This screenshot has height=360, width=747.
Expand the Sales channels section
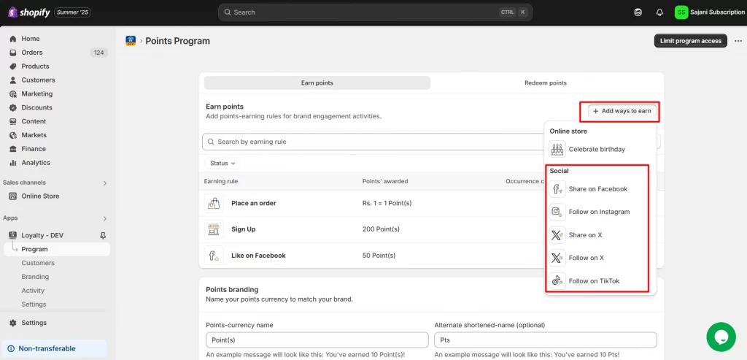click(x=105, y=183)
